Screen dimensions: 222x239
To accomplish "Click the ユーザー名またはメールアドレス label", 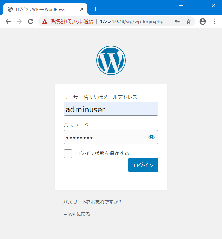I will [x=100, y=97].
